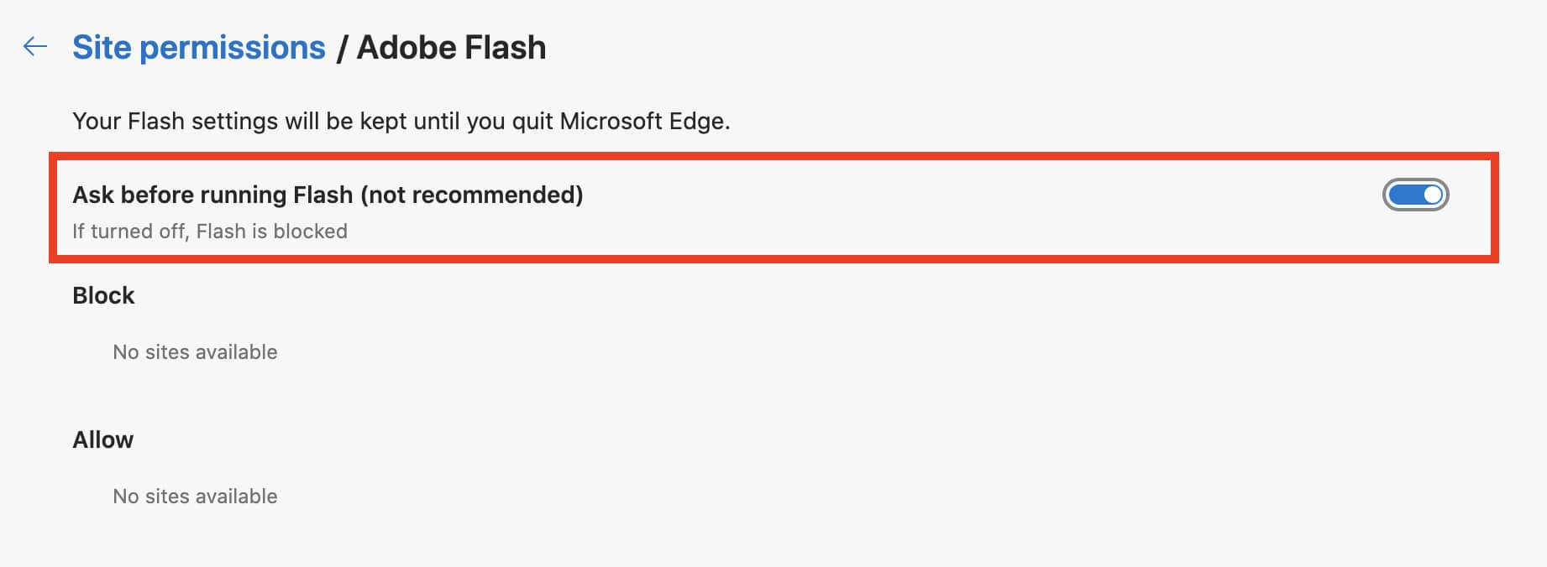Screen dimensions: 1547x567
Task: Select the Allow section heading
Action: (x=102, y=440)
